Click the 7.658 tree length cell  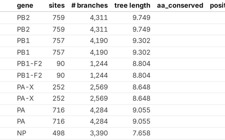point(141,133)
